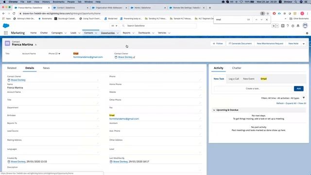Open the Chrome profile avatar
The height and width of the screenshot is (175, 311).
click(x=302, y=14)
